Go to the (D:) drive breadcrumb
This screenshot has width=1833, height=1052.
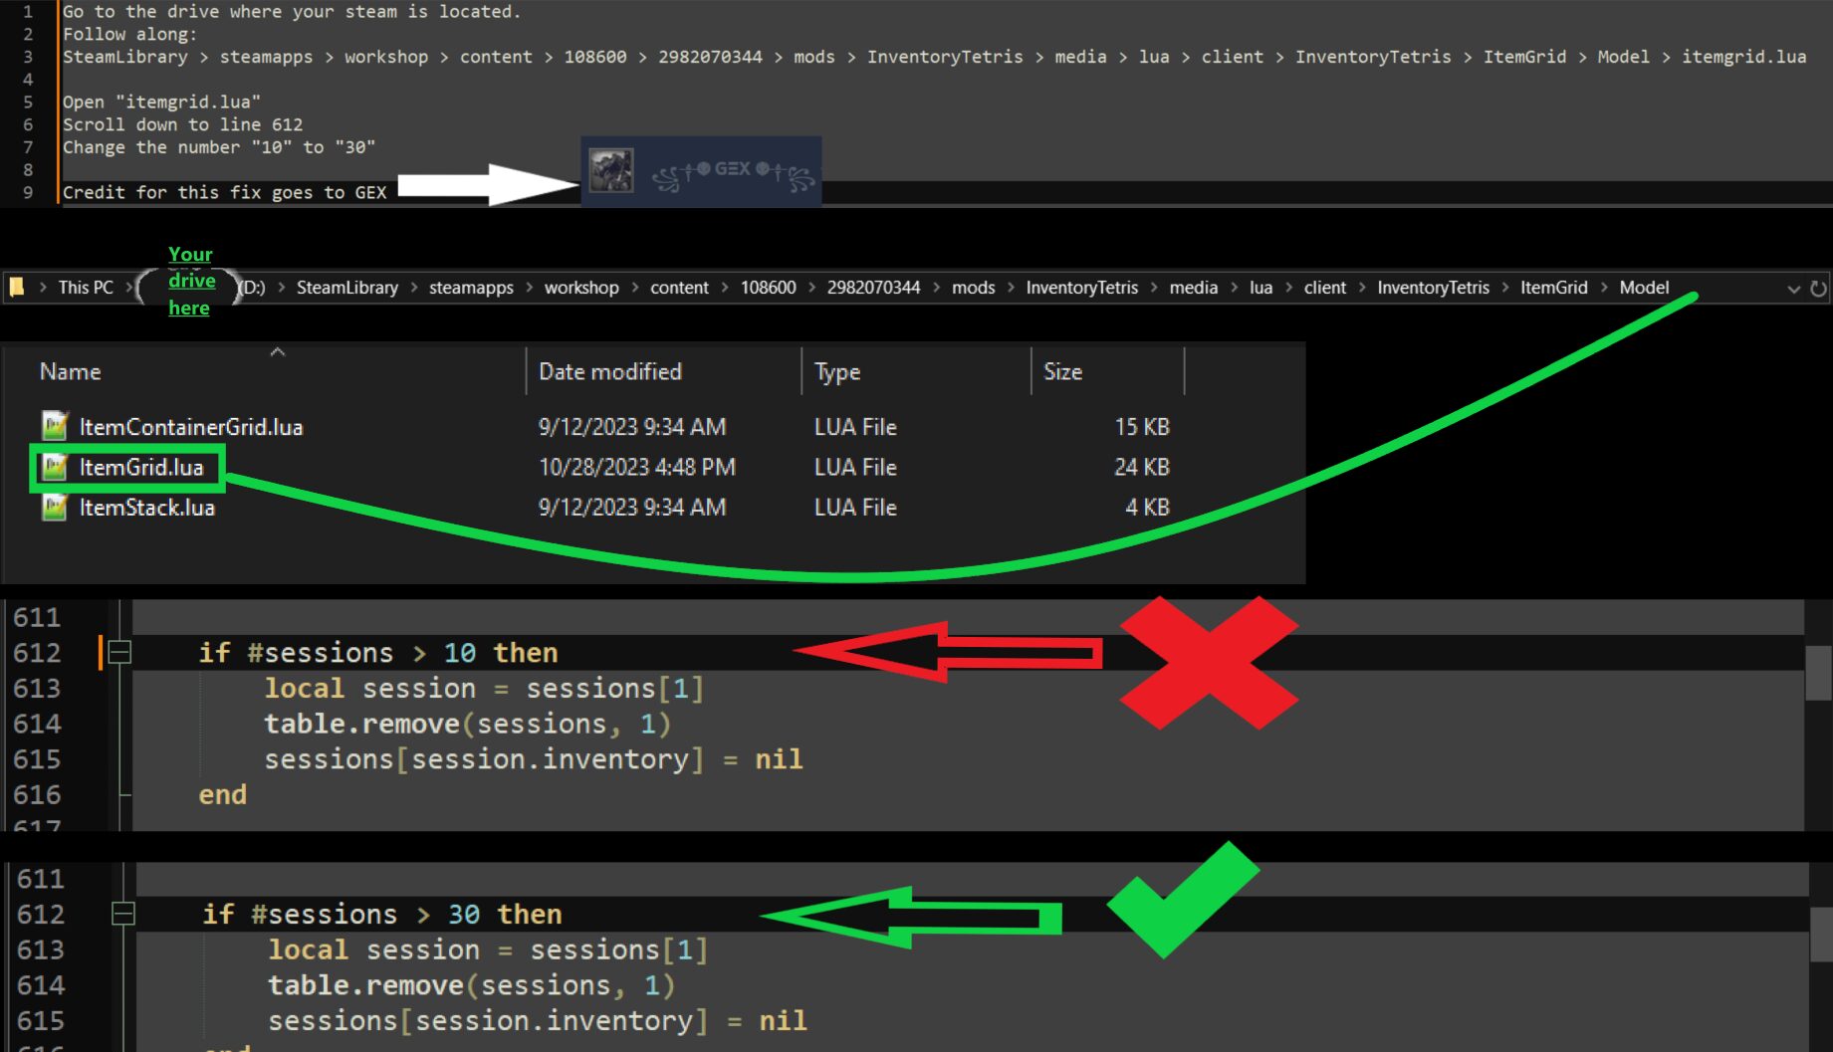253,288
